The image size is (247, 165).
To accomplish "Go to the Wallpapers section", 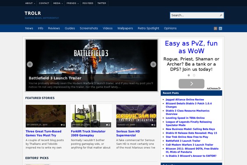I will [125, 28].
